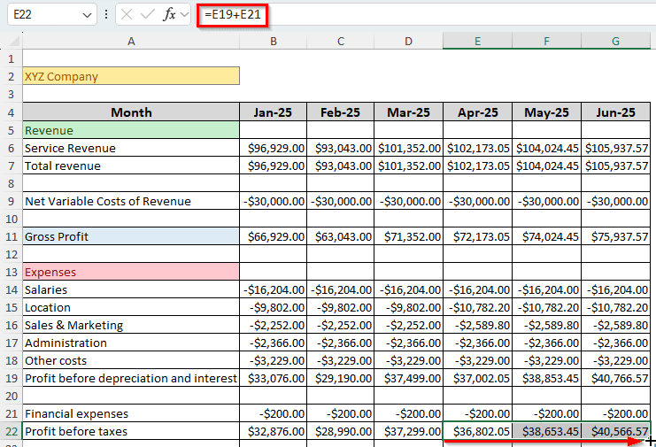The width and height of the screenshot is (656, 447).
Task: Select column G header
Action: click(x=615, y=41)
